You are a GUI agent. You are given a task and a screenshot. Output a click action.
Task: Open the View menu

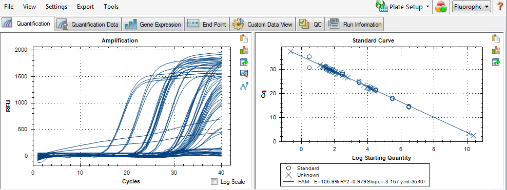click(30, 7)
